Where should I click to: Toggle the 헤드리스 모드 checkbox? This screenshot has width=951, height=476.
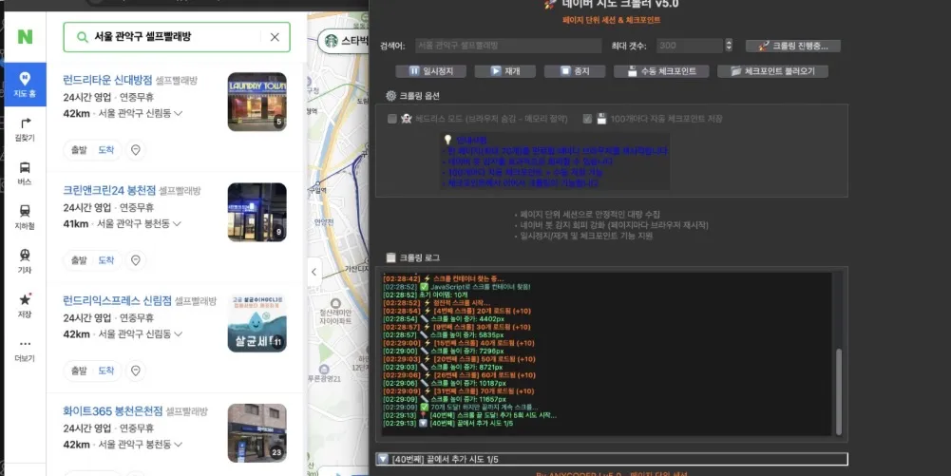[392, 119]
